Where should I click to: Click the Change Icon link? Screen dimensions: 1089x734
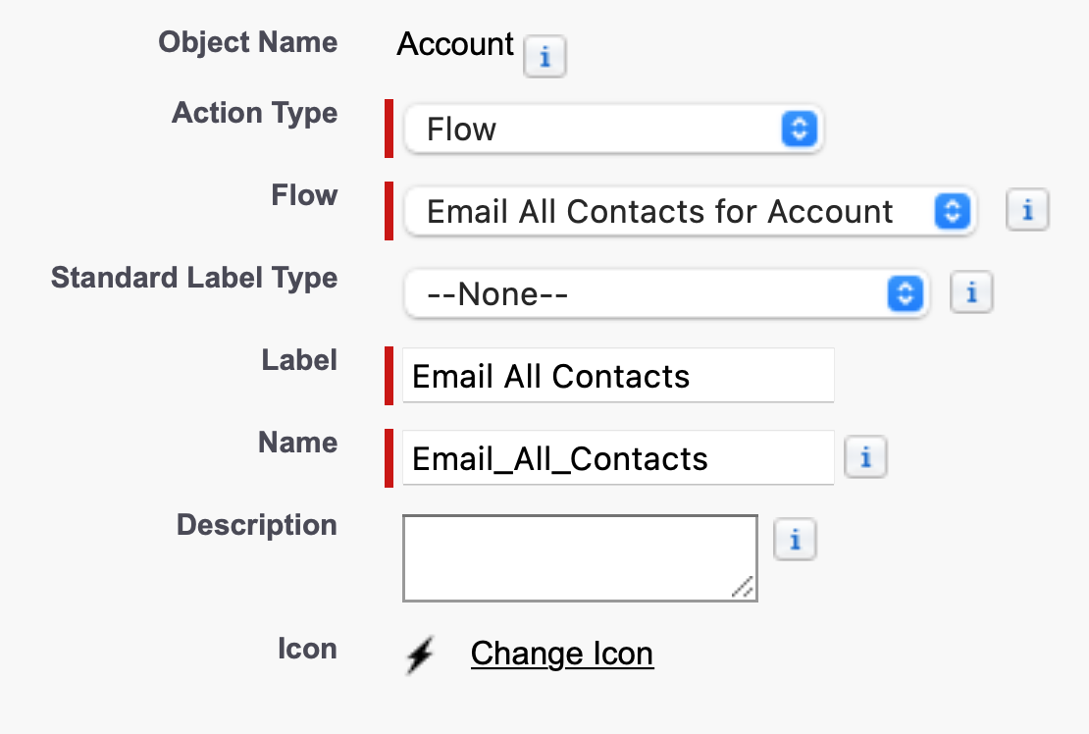click(562, 654)
